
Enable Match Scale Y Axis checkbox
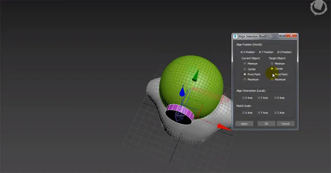pos(259,113)
